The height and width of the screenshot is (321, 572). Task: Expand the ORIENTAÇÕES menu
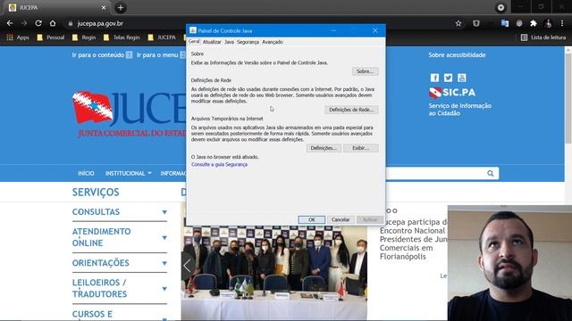120,263
